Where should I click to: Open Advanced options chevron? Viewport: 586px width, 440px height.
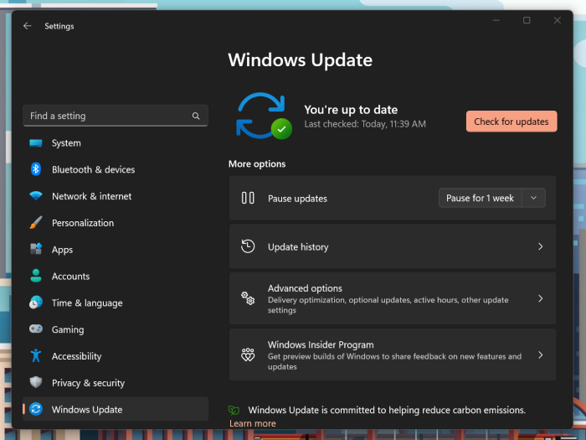[x=541, y=298]
